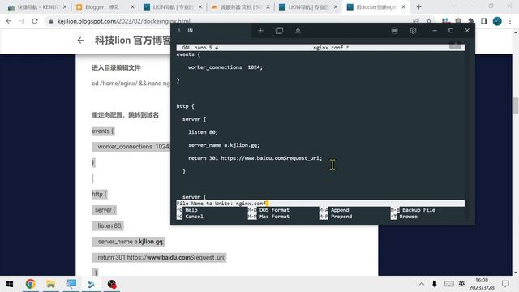The image size is (519, 292).
Task: Select DOS Format option in nano
Action: [x=274, y=210]
